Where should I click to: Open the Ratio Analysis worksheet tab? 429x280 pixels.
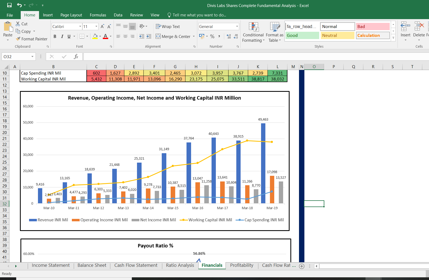[180, 265]
